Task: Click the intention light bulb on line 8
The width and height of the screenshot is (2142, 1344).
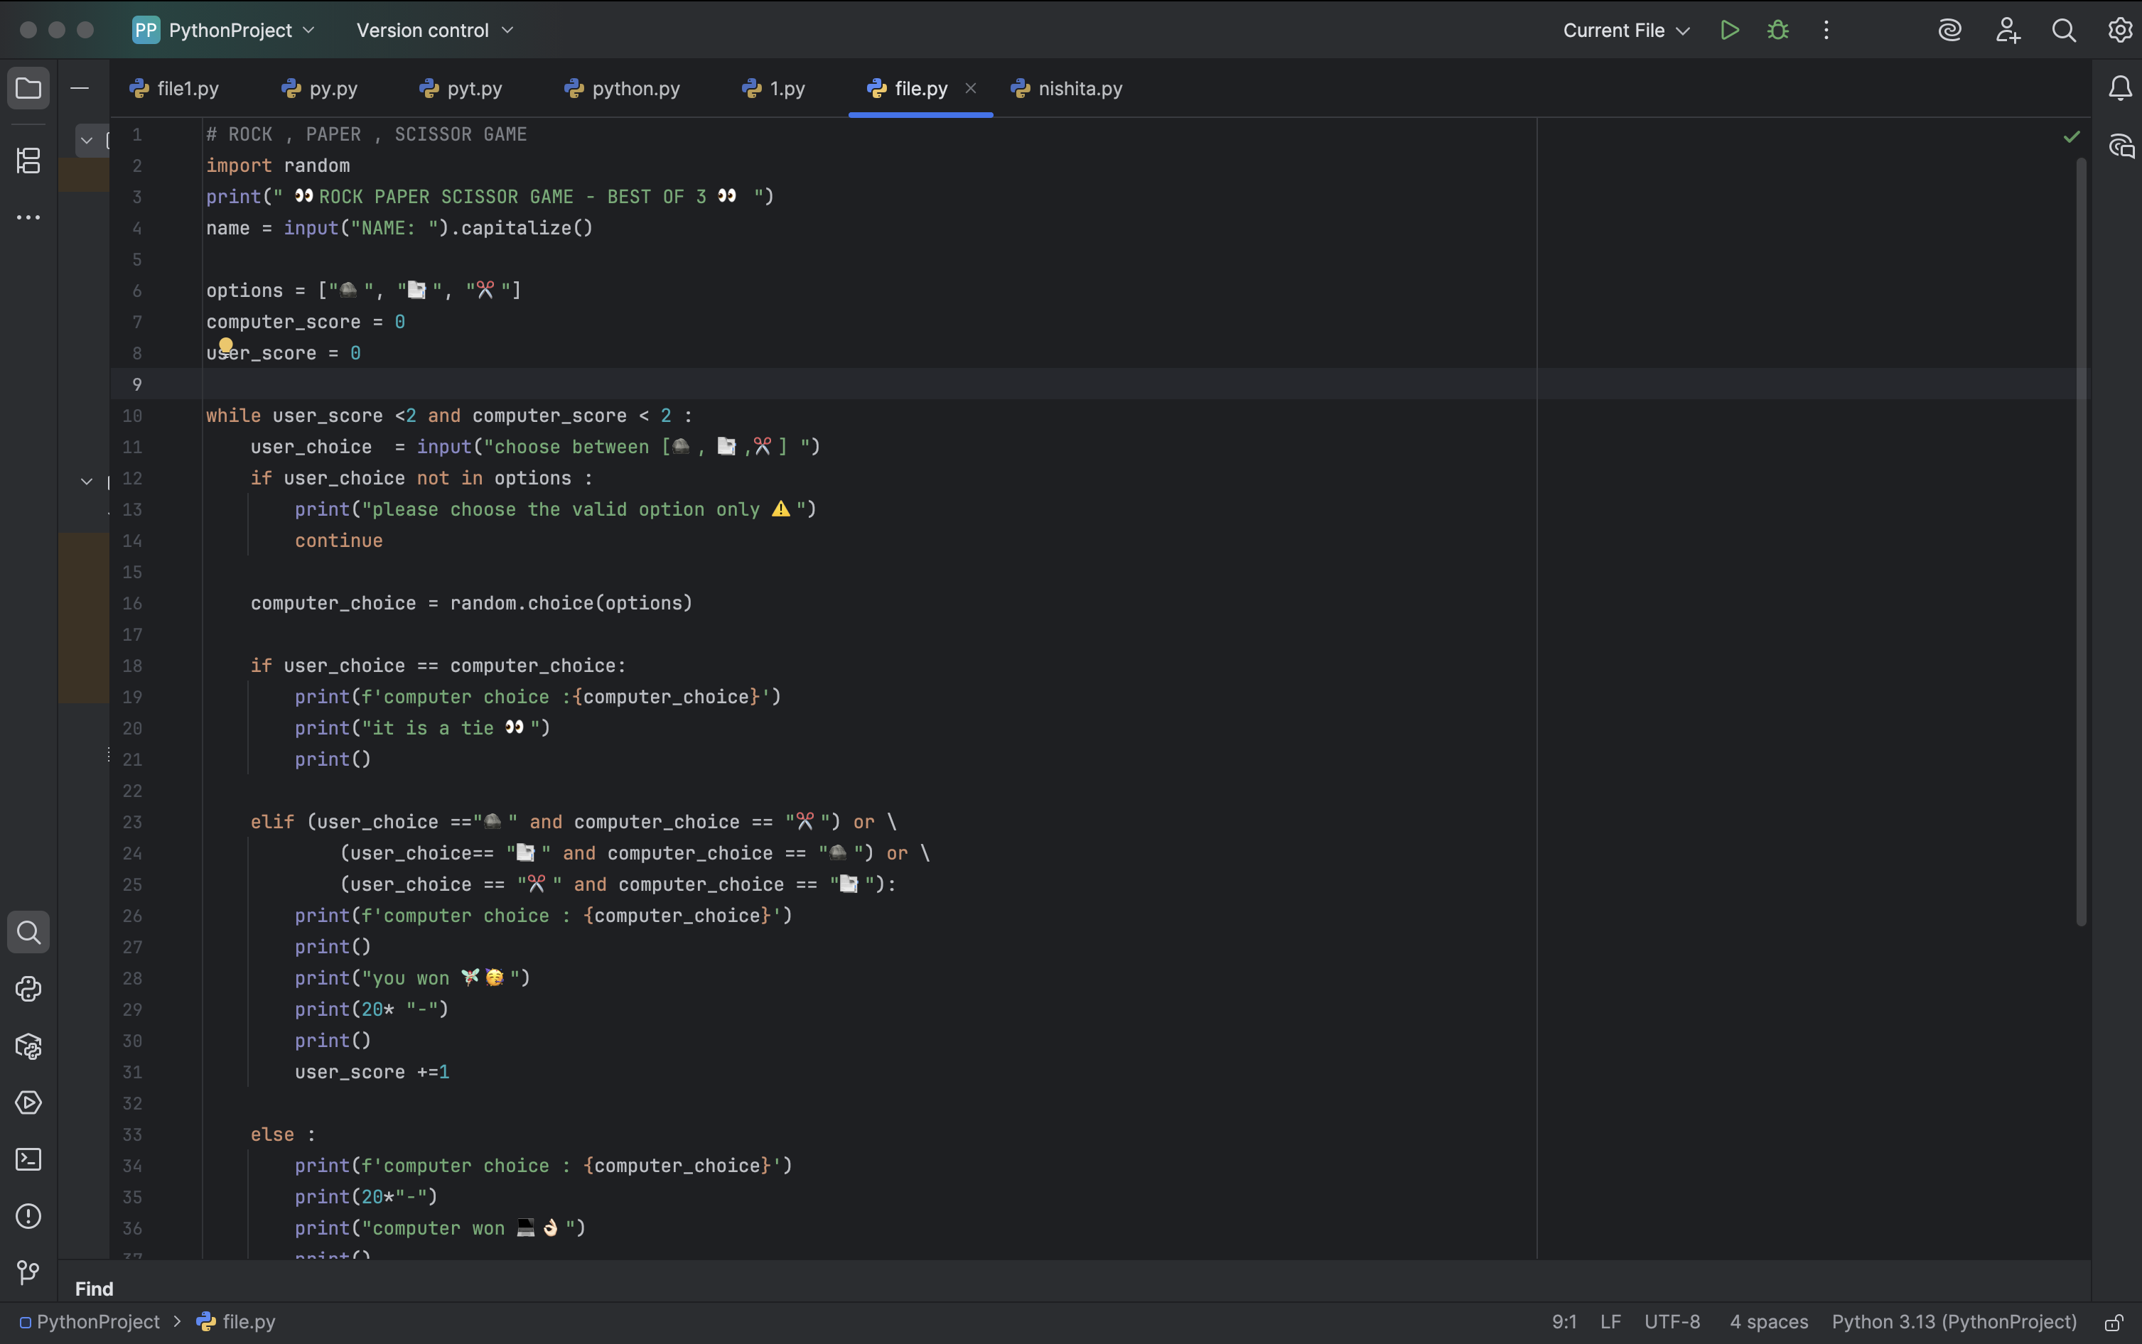Action: tap(226, 345)
